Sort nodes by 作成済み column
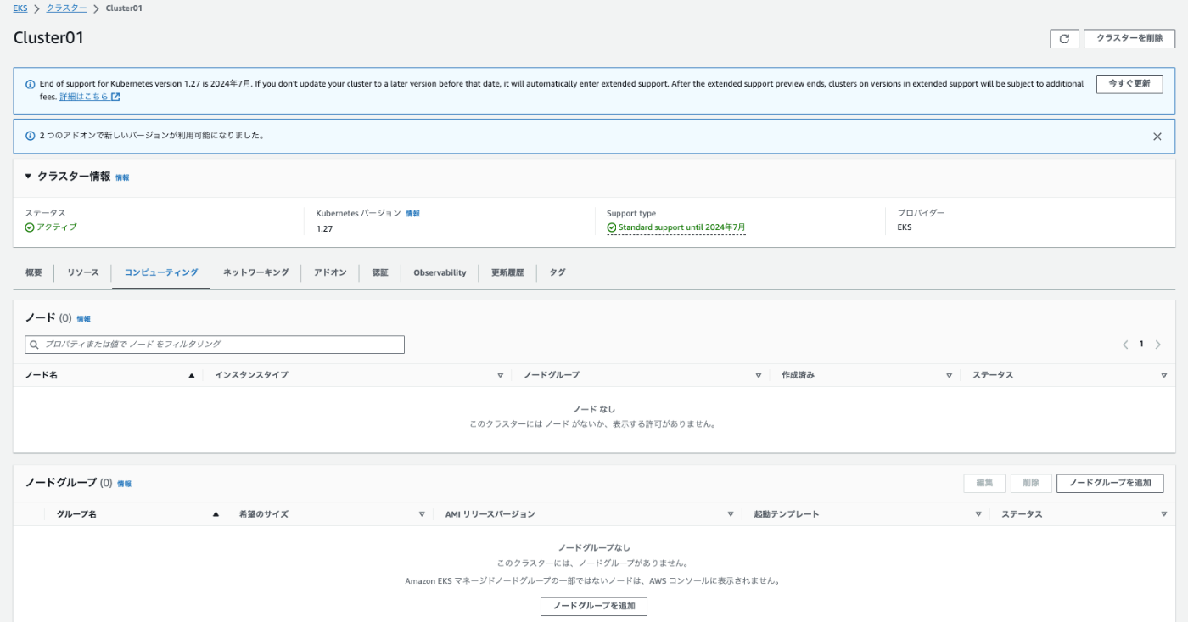This screenshot has height=622, width=1188. click(x=949, y=375)
